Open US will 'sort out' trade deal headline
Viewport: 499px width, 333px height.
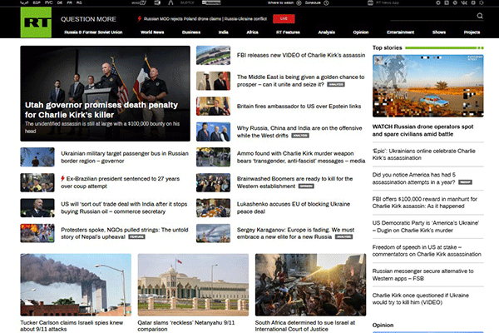124,208
